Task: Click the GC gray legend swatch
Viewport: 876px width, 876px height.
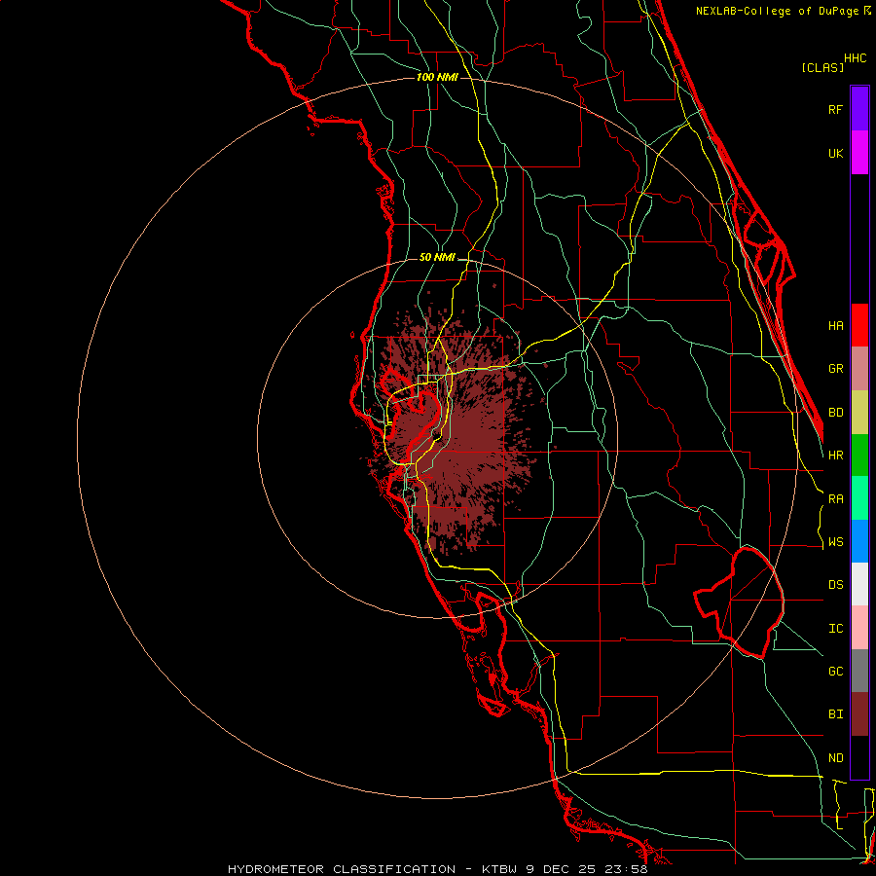Action: click(859, 671)
